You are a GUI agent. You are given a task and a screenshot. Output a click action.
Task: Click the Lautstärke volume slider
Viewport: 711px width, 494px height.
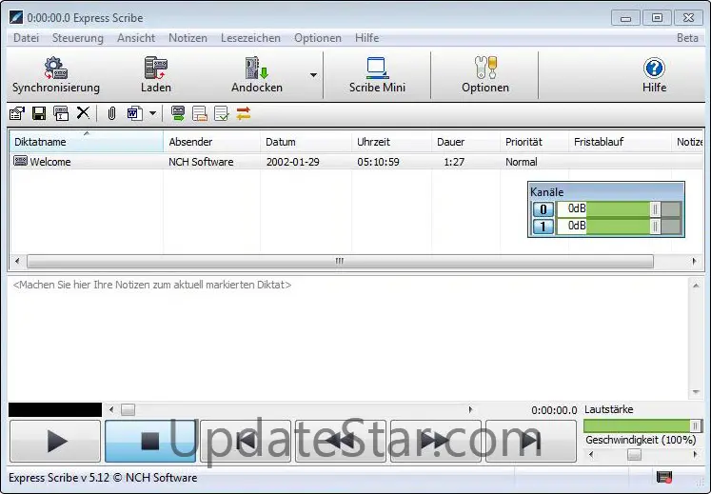643,425
